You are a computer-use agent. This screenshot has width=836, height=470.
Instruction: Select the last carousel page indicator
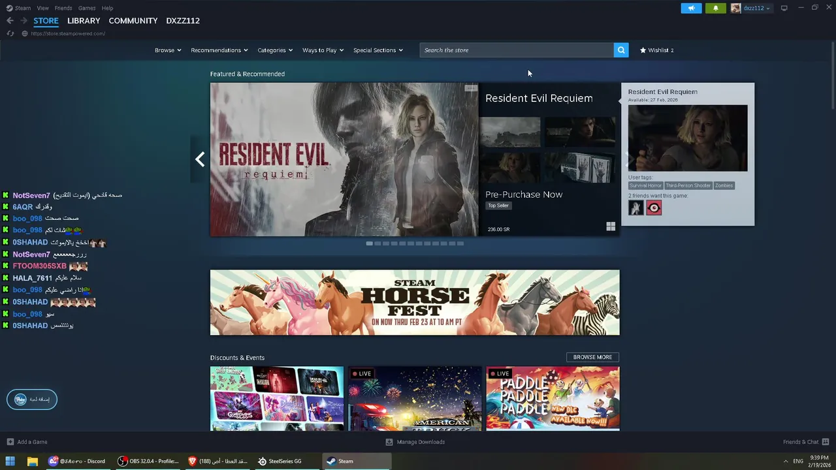pyautogui.click(x=460, y=243)
